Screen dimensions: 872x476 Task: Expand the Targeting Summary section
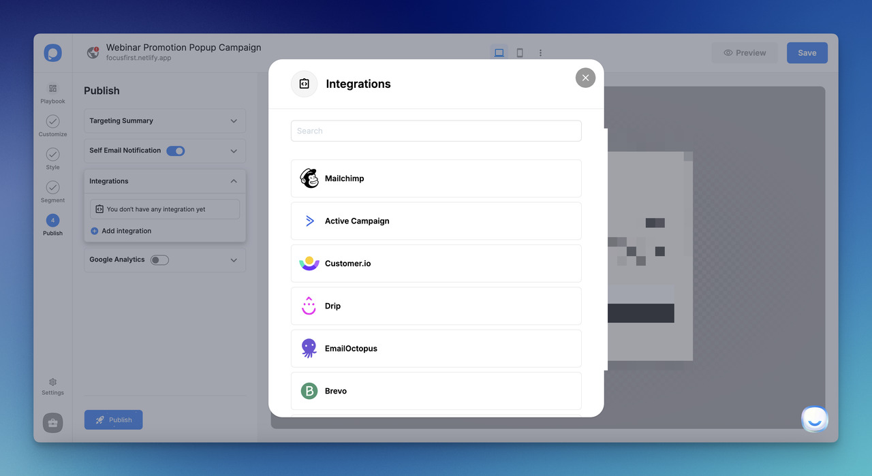[165, 121]
